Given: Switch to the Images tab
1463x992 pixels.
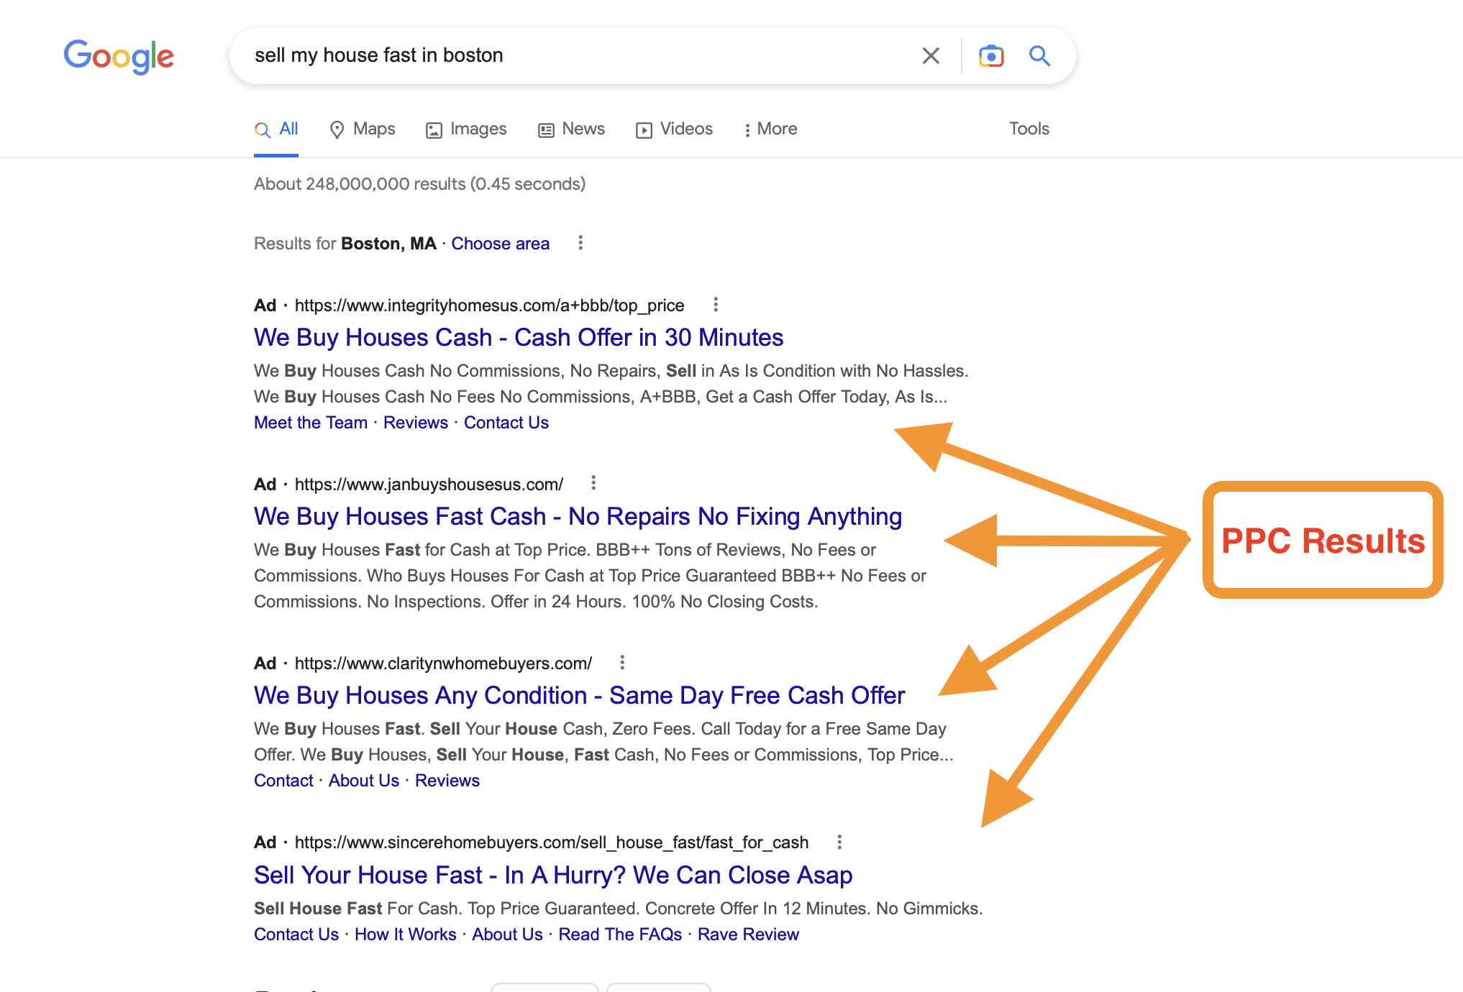Looking at the screenshot, I should 466,129.
